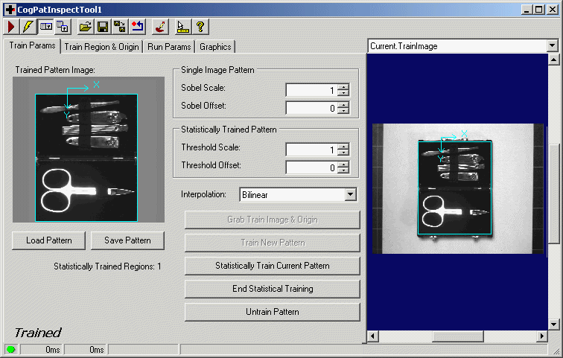
Task: Click the second 0ms status bar cell
Action: tap(85, 349)
